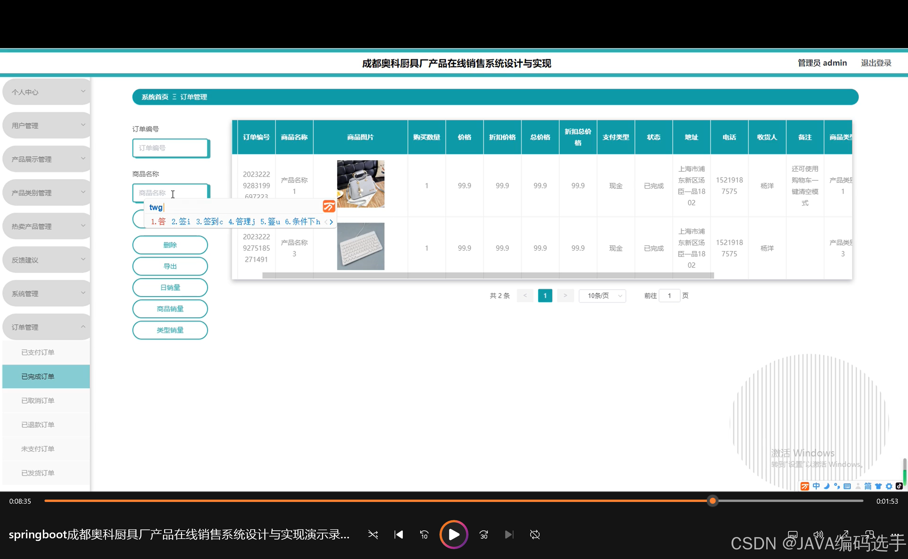Toggle subtitles icon in player bar
908x559 pixels.
point(792,535)
